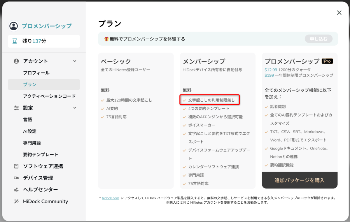350x222 pixels.
Task: Click the ボイスマーカー feature
Action: tap(202, 125)
